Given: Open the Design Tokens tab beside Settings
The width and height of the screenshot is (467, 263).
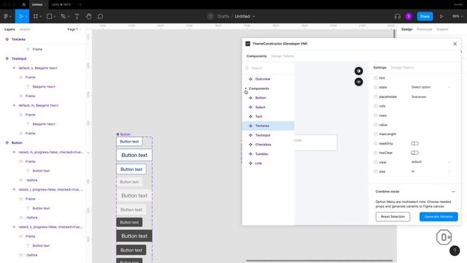Looking at the screenshot, I should 402,68.
